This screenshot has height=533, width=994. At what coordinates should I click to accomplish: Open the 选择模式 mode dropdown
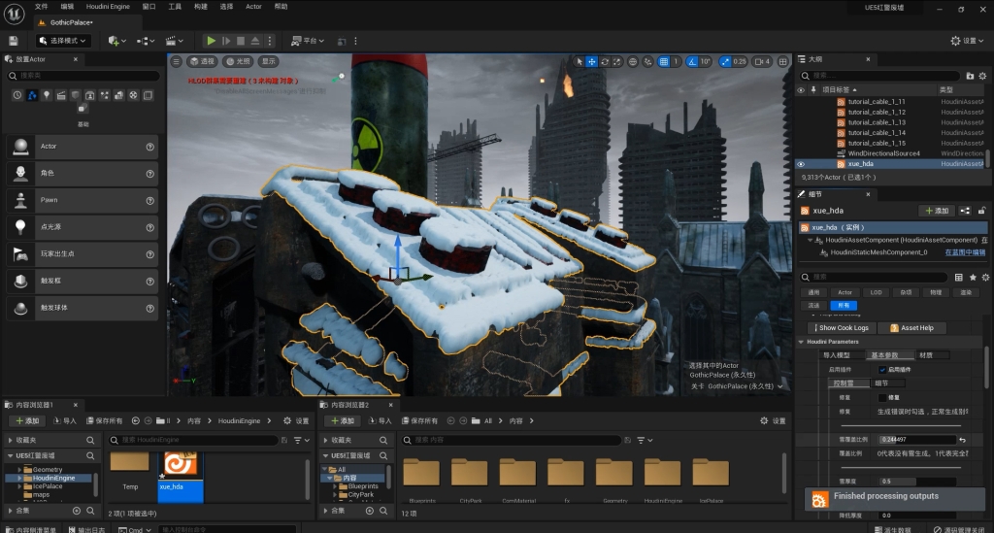point(63,41)
